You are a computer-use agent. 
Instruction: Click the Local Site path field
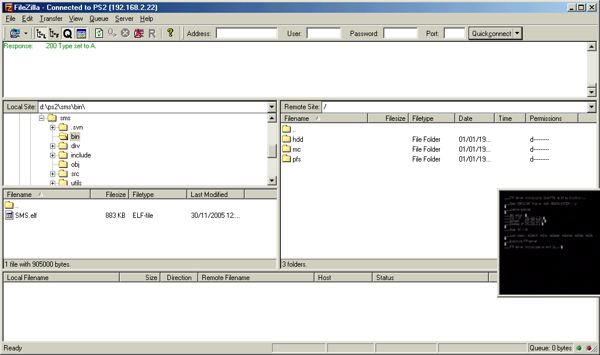[x=153, y=107]
